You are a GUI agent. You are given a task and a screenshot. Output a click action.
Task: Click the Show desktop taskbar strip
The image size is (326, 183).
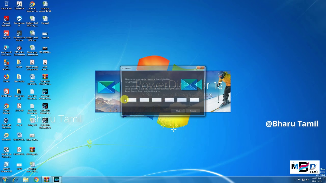324,180
